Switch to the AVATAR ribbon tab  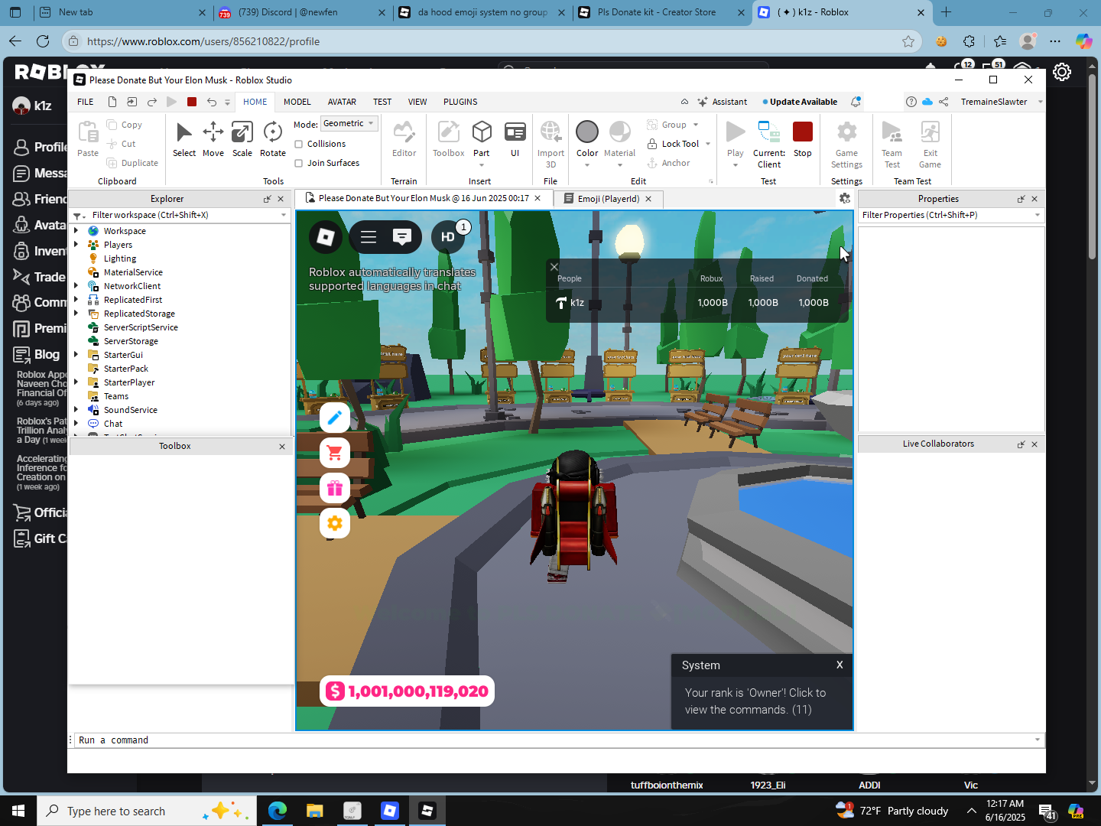[342, 102]
